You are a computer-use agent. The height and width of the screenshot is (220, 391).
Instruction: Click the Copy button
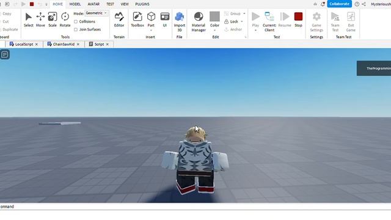6,13
